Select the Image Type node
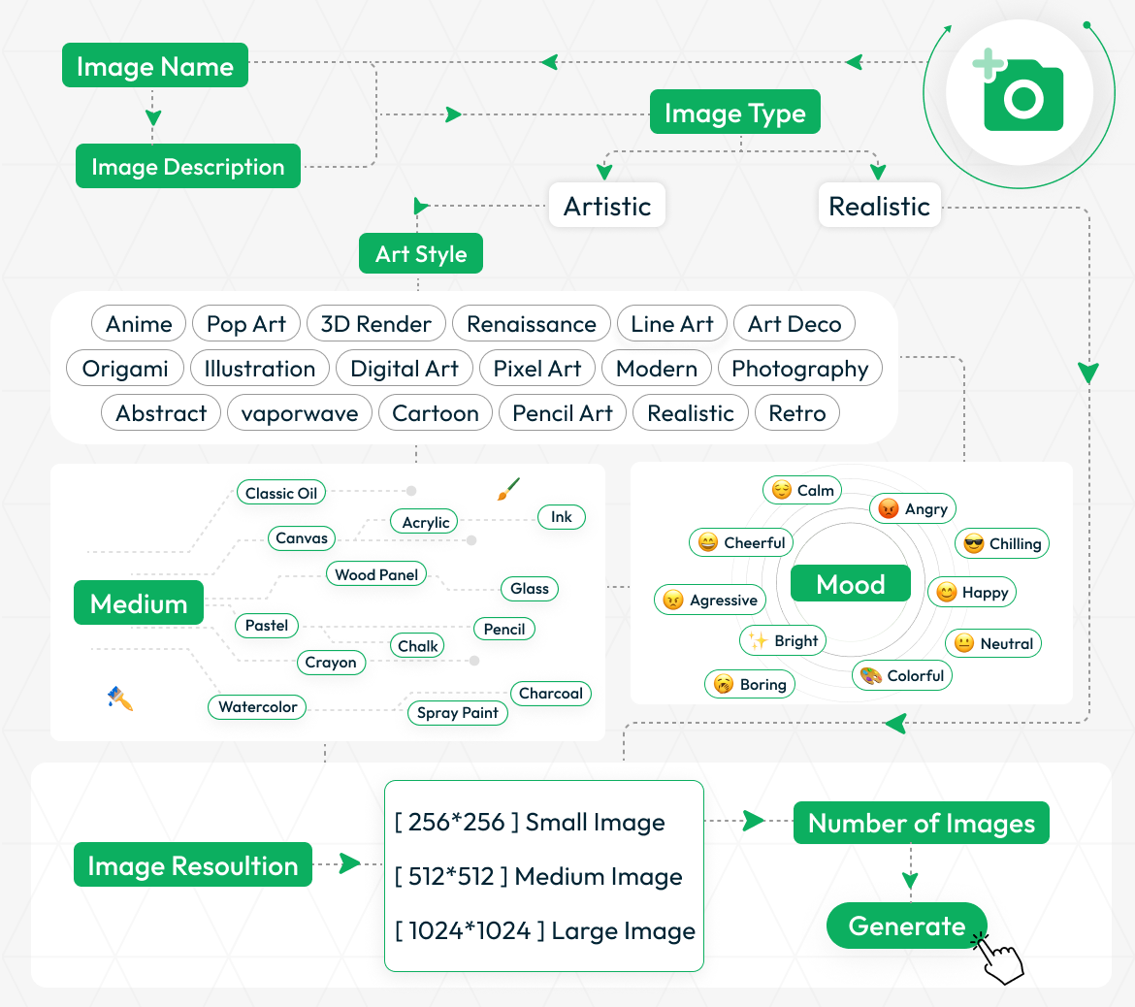The image size is (1135, 1007). (x=734, y=113)
